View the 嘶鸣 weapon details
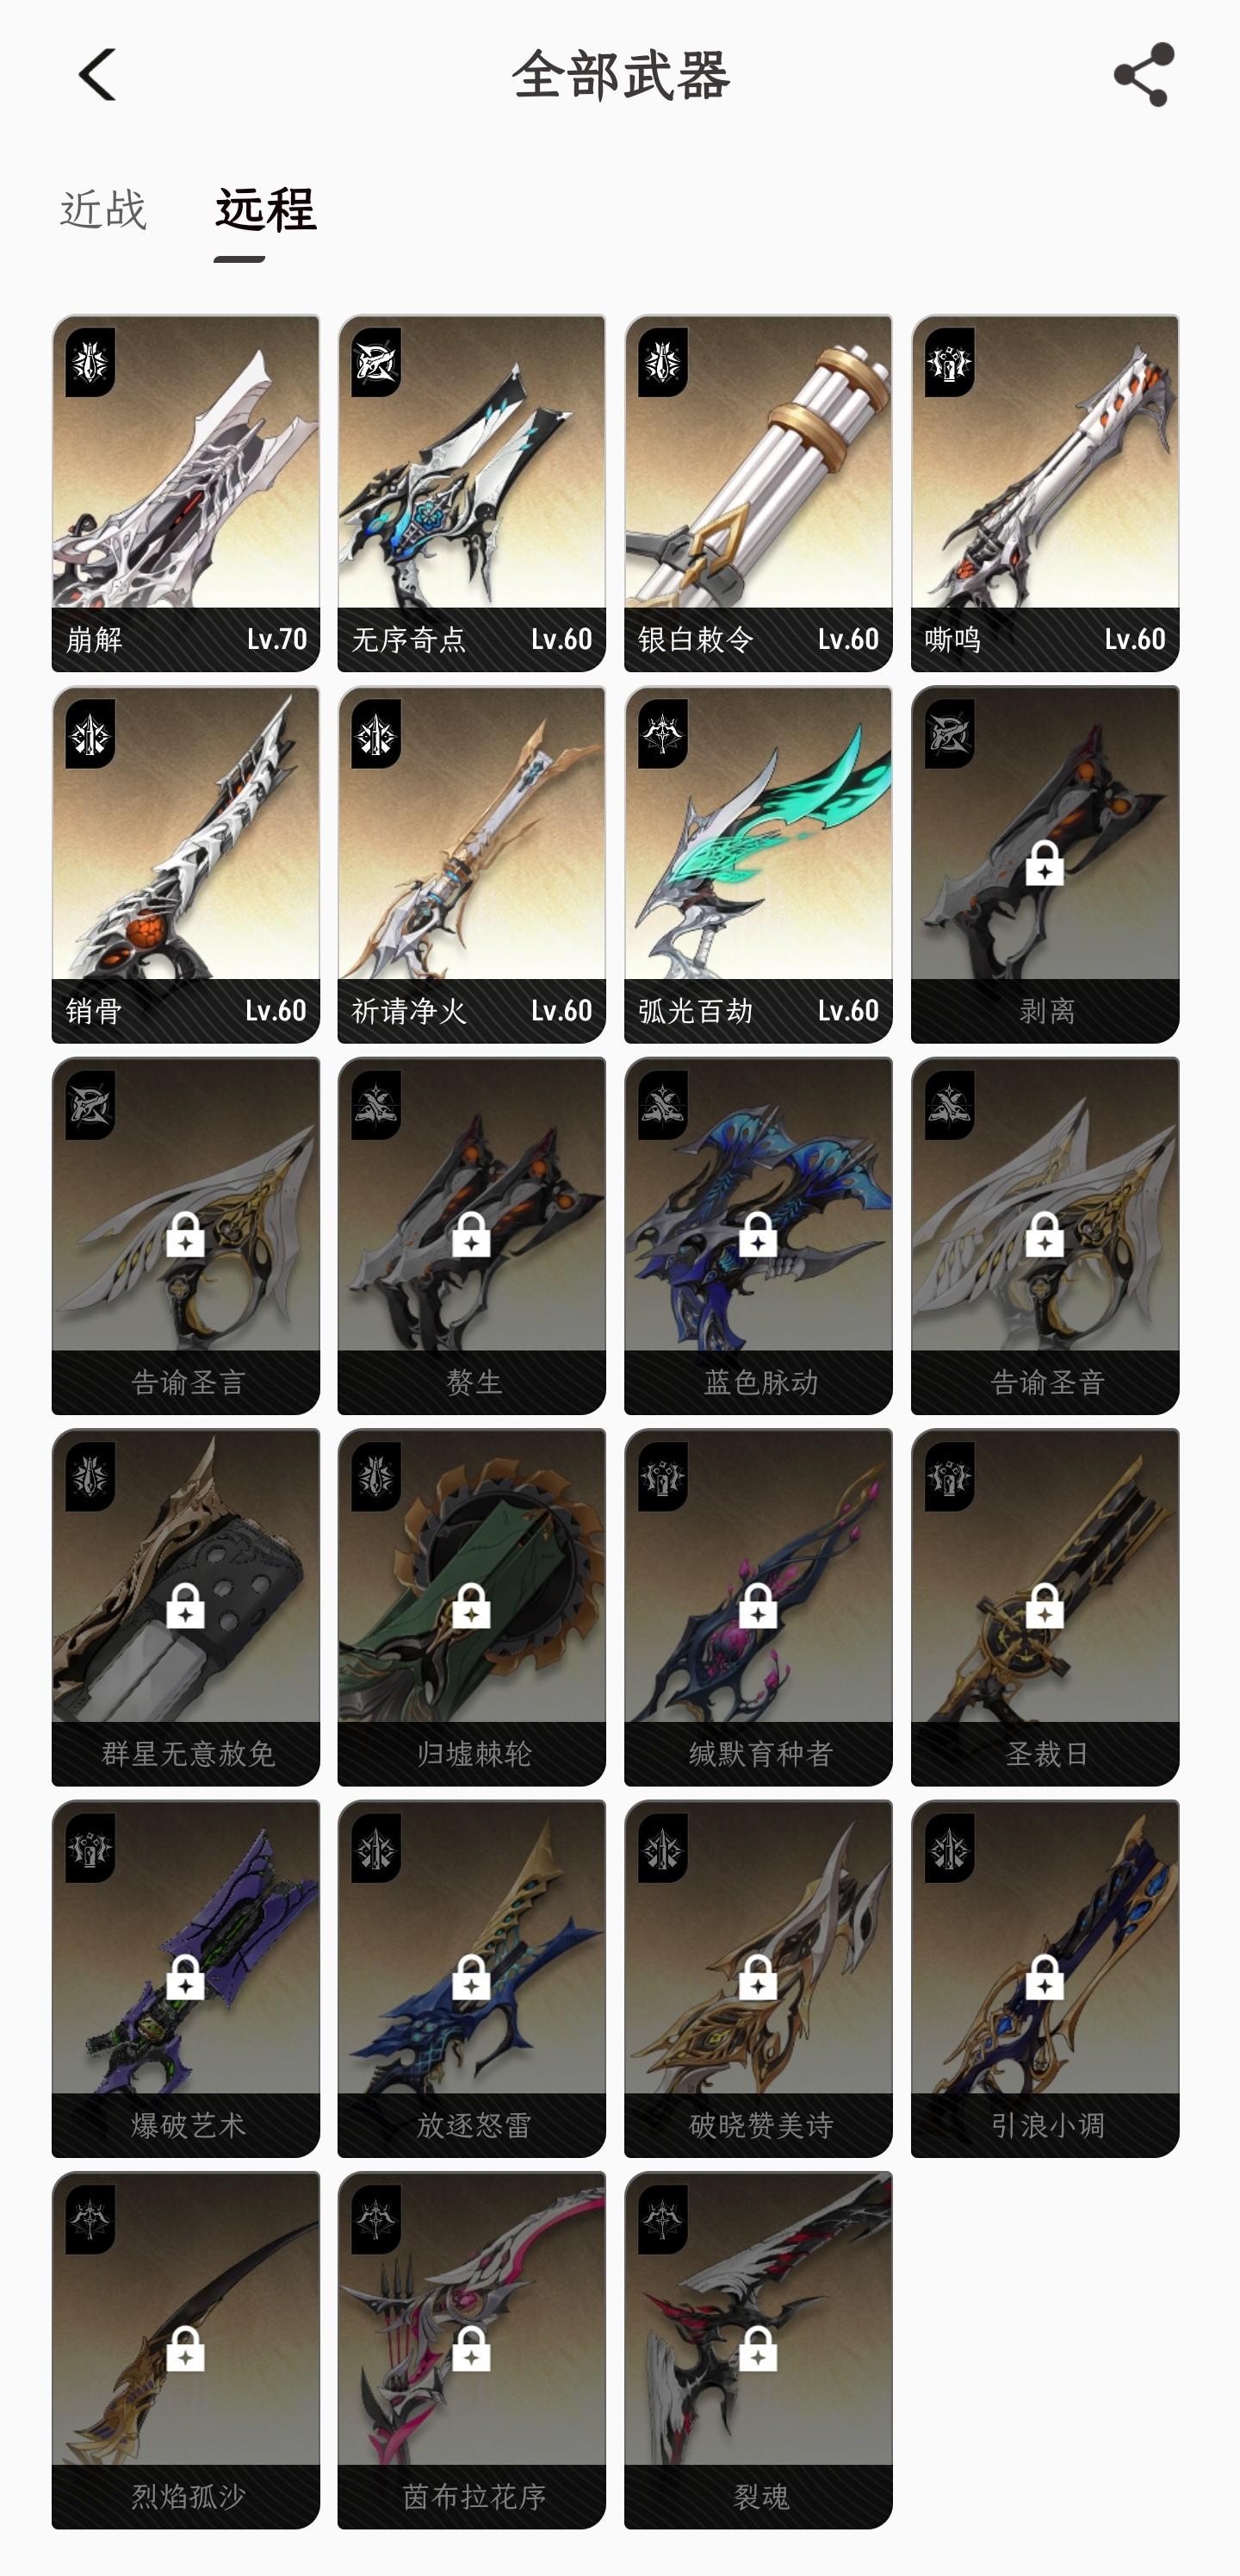Screen dimensions: 1240x2576 [1045, 493]
